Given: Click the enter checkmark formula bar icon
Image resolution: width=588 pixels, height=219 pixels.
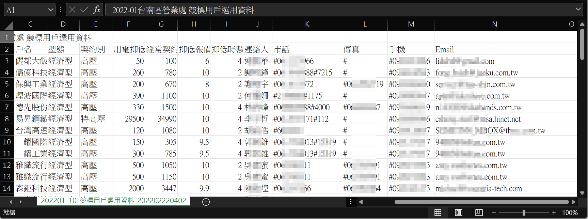Looking at the screenshot, I should [x=84, y=10].
